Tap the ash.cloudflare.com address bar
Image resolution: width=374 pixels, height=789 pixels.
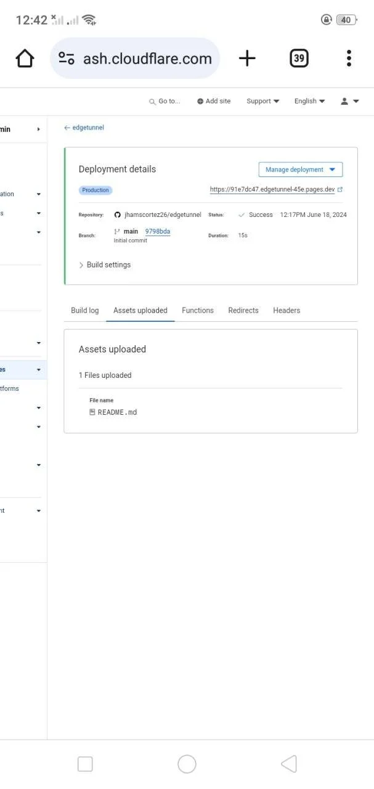(135, 59)
